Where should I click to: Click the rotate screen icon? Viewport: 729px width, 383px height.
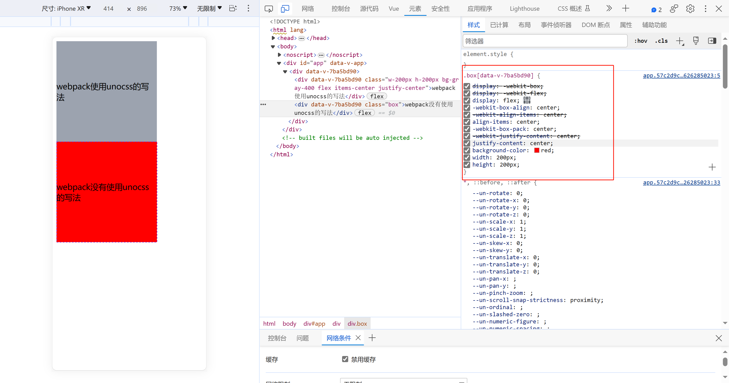233,8
